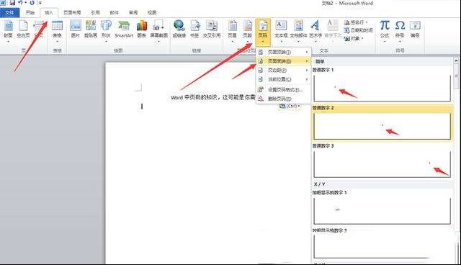Choose 设置页码格式 menu entry
Viewport: 461px width, 265px height.
click(x=283, y=89)
